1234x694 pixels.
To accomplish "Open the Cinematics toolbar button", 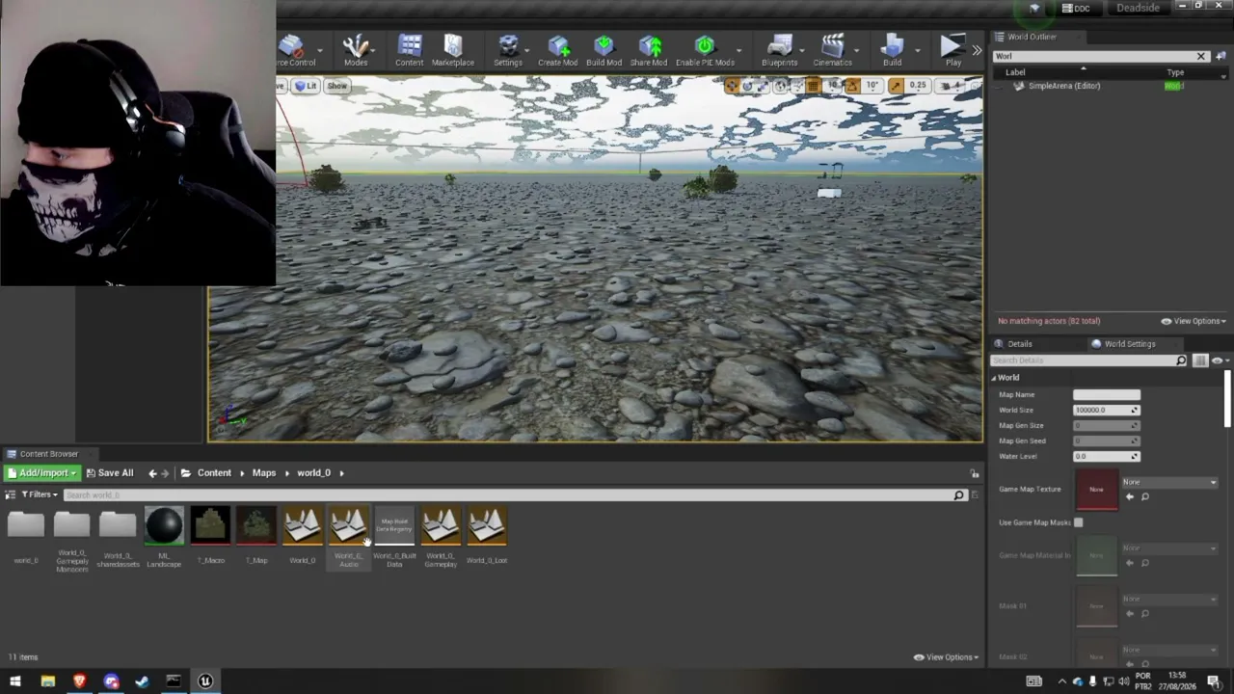I will coord(832,50).
